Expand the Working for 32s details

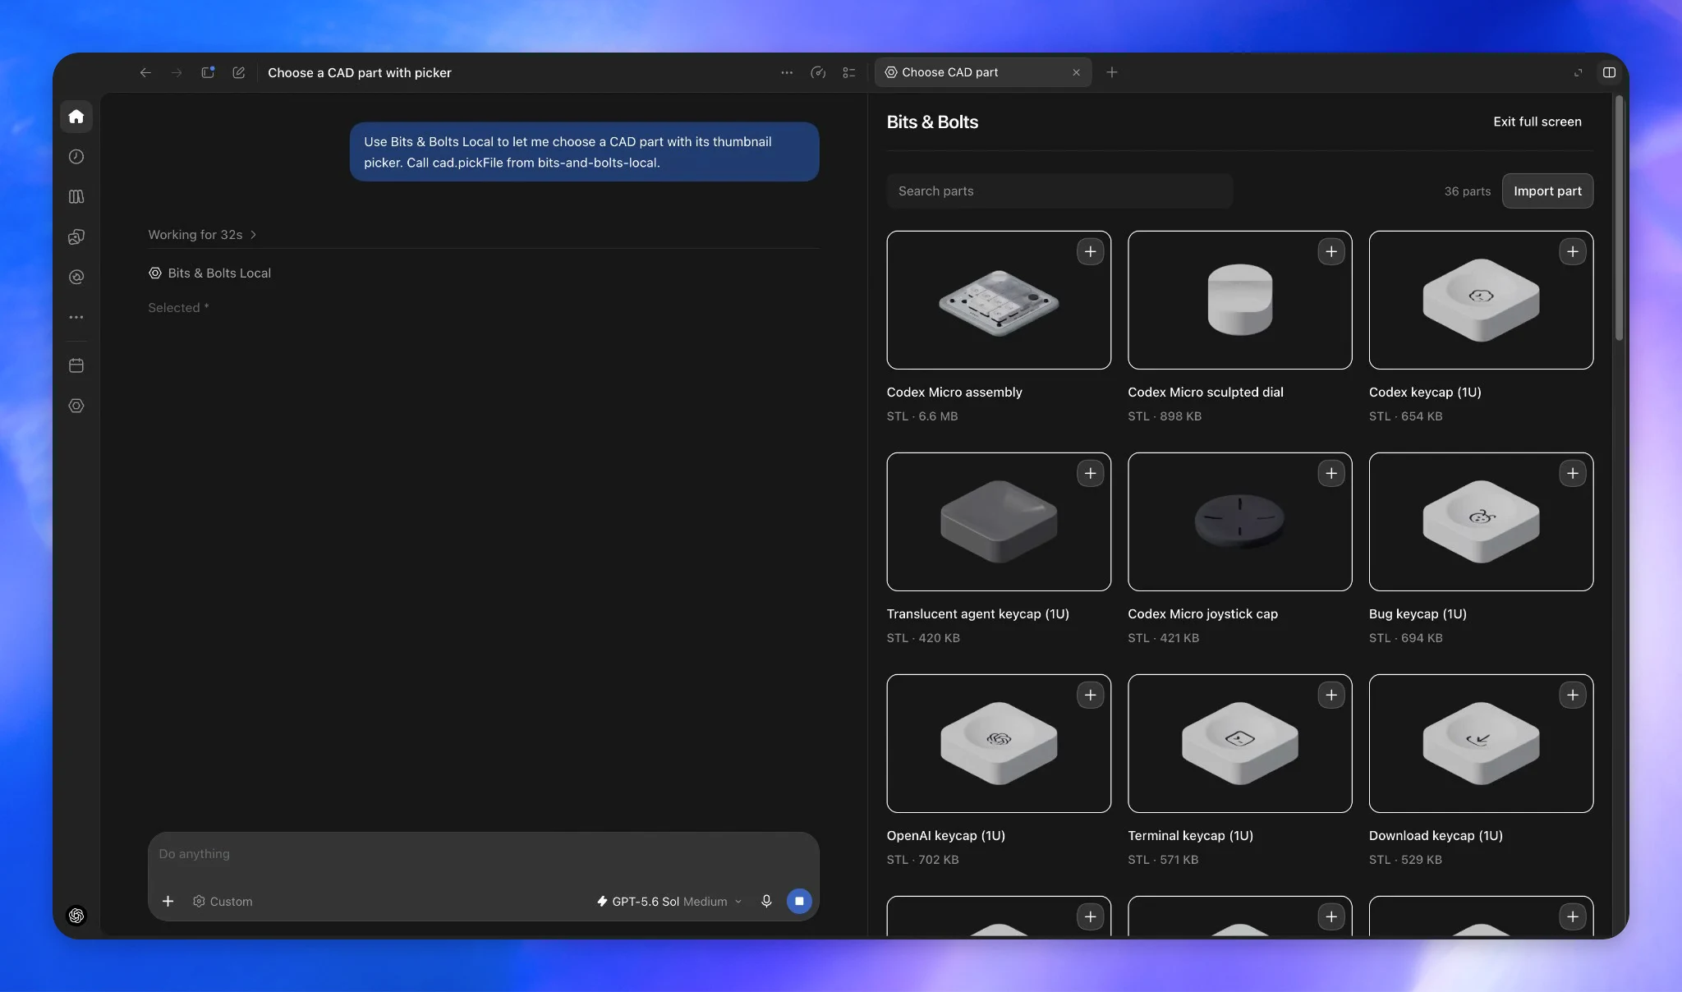click(x=203, y=235)
